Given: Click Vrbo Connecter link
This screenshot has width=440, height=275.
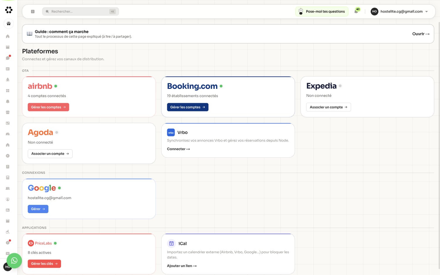Looking at the screenshot, I should 178,149.
